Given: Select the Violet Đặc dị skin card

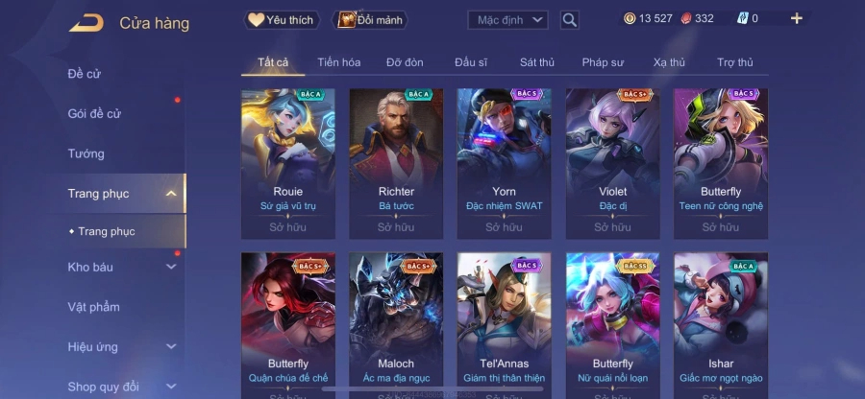Looking at the screenshot, I should (613, 164).
